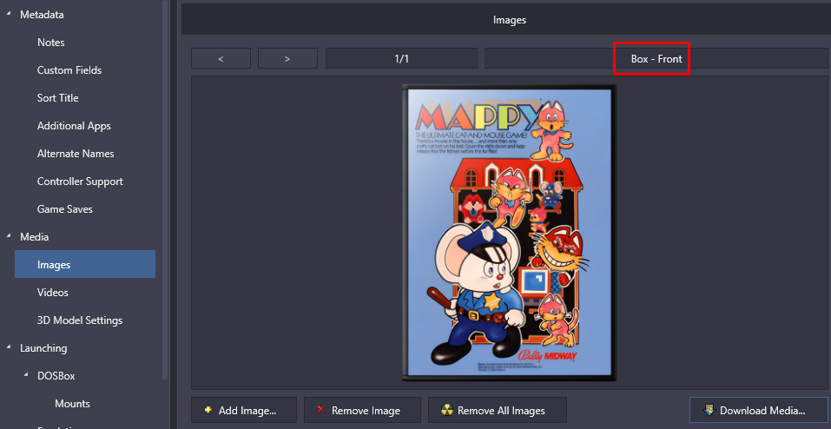This screenshot has width=831, height=429.
Task: Select 3D Model Settings
Action: click(x=80, y=320)
